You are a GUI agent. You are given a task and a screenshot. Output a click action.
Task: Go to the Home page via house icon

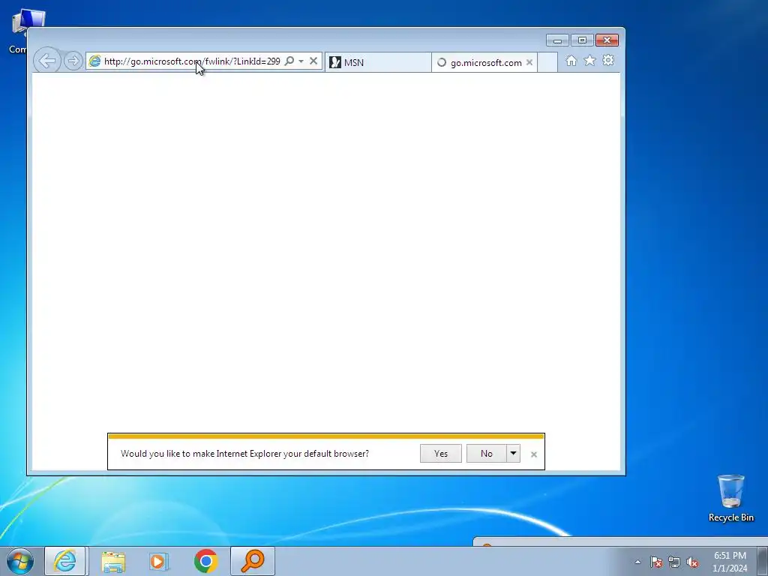[x=571, y=61]
